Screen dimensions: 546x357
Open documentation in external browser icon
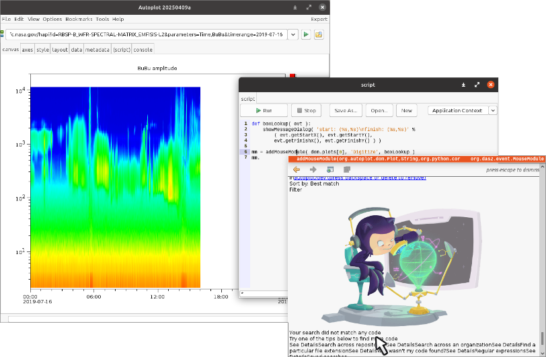pos(329,169)
